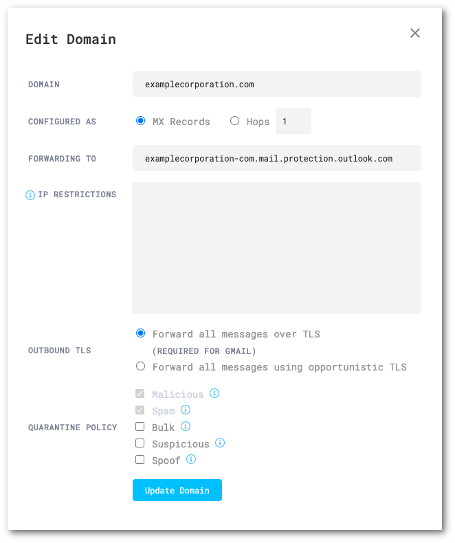Focus the Forwarding To address field
The image size is (455, 543).
point(276,158)
